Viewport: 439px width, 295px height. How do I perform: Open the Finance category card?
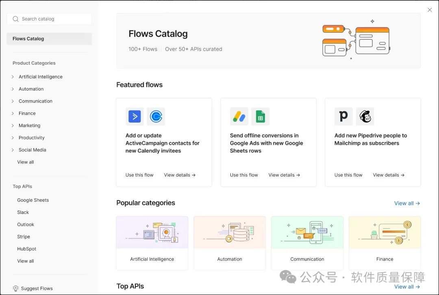[385, 243]
